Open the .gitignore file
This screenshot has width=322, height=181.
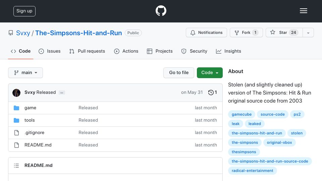(34, 133)
